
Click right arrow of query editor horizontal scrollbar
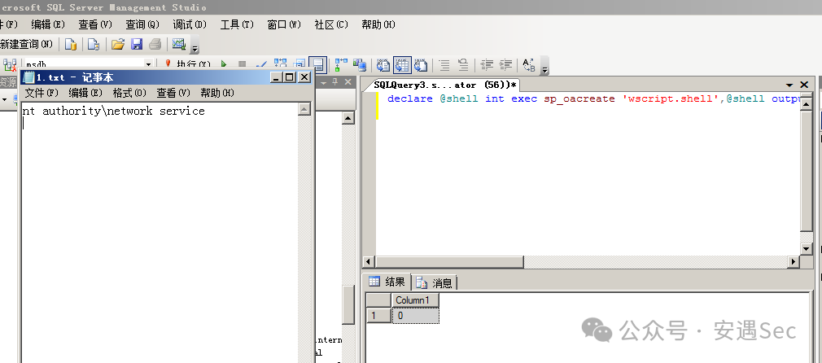(794, 261)
